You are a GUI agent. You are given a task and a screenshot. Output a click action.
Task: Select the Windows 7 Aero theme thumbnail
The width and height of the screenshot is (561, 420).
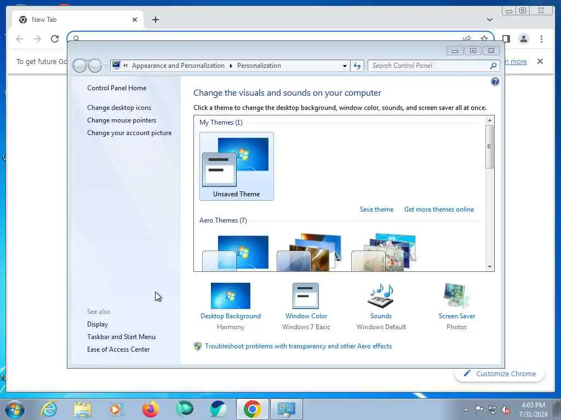click(x=236, y=253)
